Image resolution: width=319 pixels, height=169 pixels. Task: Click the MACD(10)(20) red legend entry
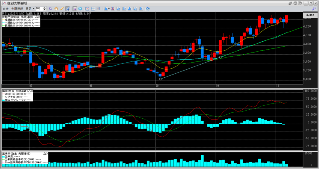coord(17,94)
